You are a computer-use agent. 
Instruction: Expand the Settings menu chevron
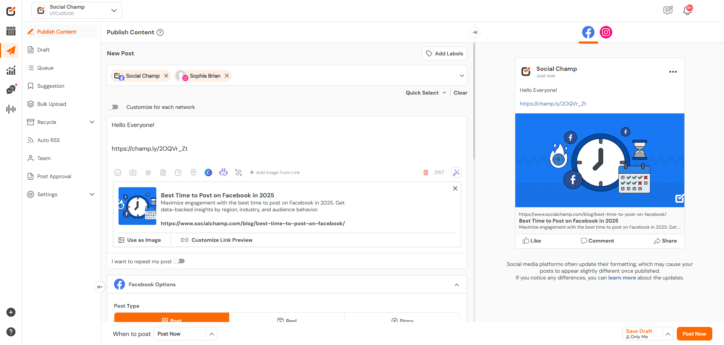point(92,194)
